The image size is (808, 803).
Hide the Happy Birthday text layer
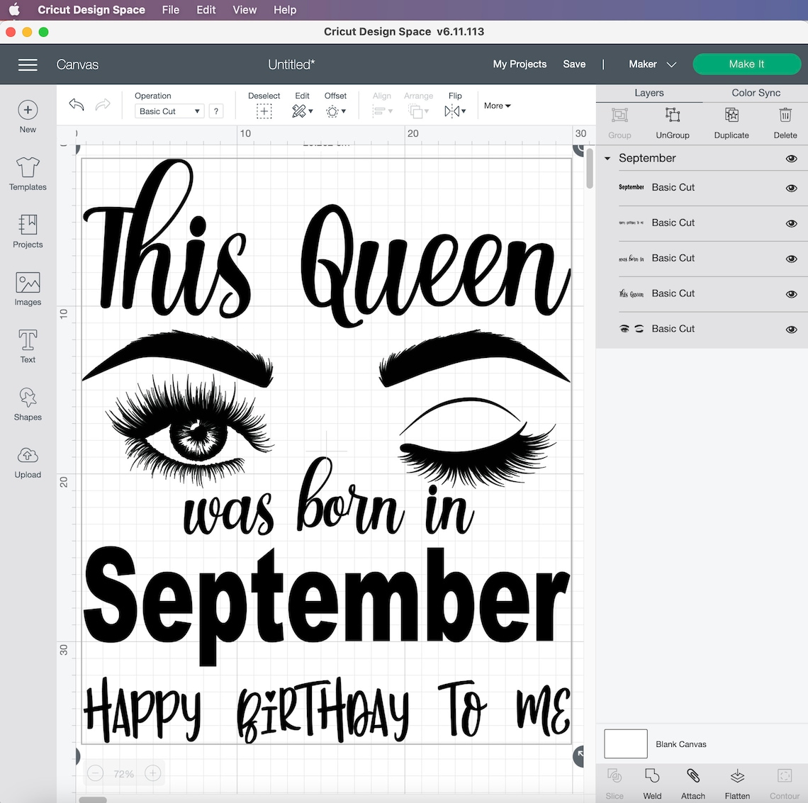(x=791, y=223)
